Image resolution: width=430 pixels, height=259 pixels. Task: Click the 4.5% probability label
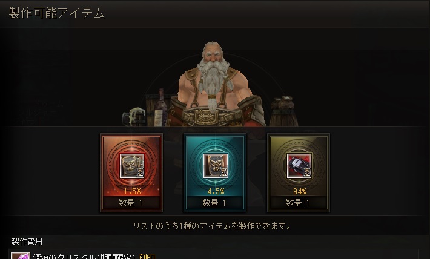216,191
